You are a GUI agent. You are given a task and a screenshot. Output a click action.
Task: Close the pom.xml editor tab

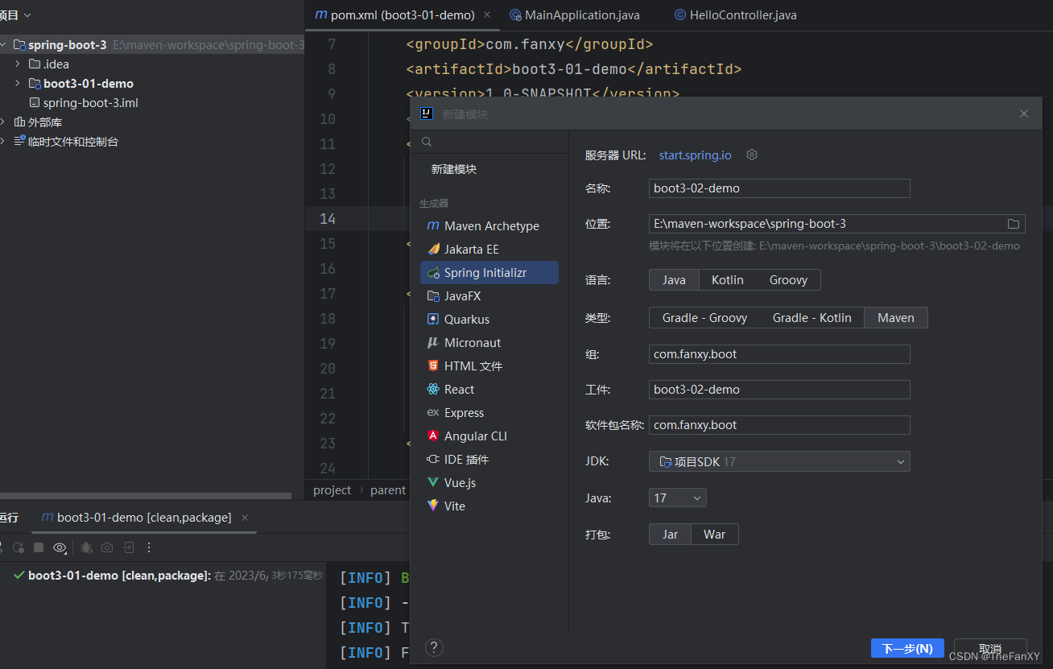point(488,15)
